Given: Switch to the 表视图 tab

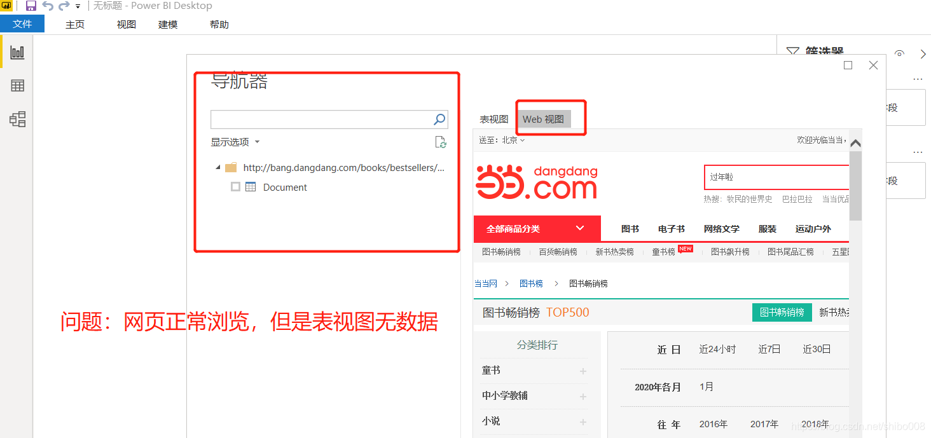Looking at the screenshot, I should click(494, 119).
